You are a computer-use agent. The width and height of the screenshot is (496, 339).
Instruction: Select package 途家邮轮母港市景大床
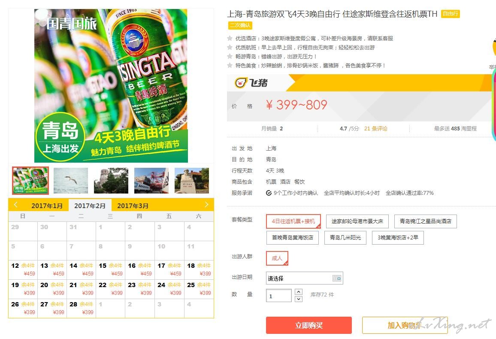357,221
